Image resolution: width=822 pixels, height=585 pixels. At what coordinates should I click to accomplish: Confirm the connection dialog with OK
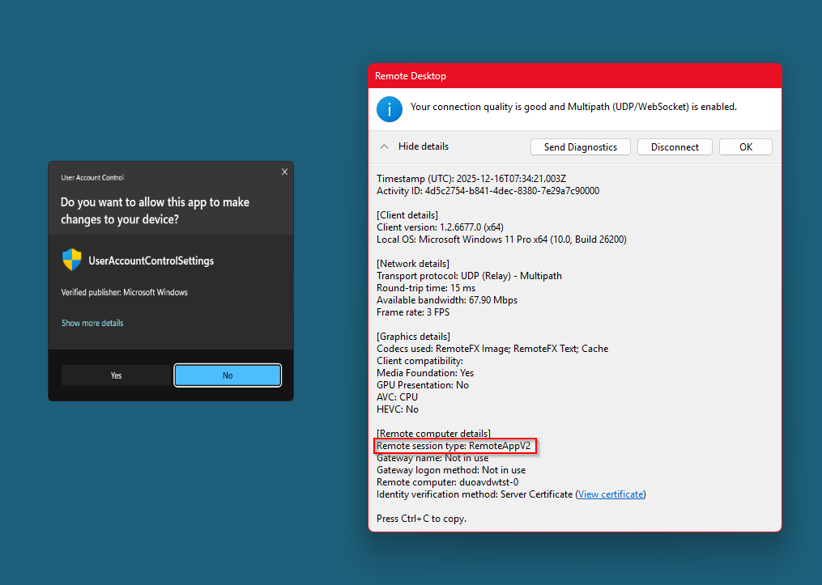[745, 147]
